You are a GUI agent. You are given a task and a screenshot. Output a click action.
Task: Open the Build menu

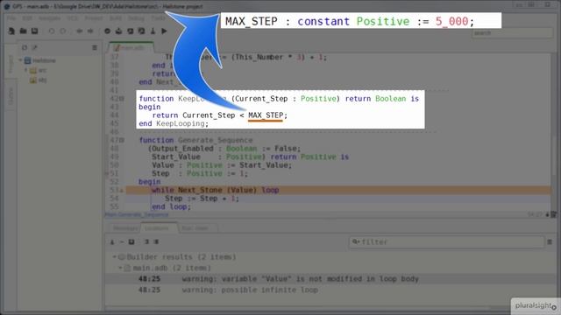(115, 17)
